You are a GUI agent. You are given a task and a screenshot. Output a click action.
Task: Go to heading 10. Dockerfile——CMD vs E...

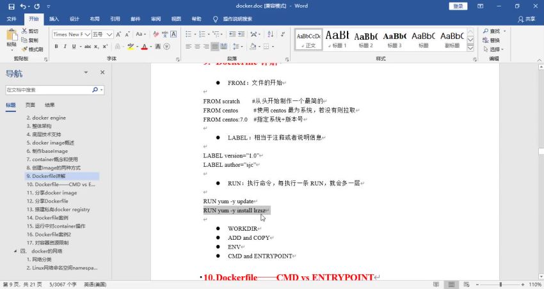point(61,184)
